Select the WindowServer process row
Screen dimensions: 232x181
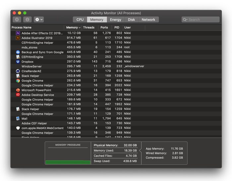click(x=116, y=66)
